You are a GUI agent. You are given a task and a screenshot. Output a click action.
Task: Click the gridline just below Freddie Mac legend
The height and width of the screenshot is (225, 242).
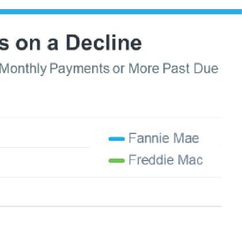(x=111, y=177)
